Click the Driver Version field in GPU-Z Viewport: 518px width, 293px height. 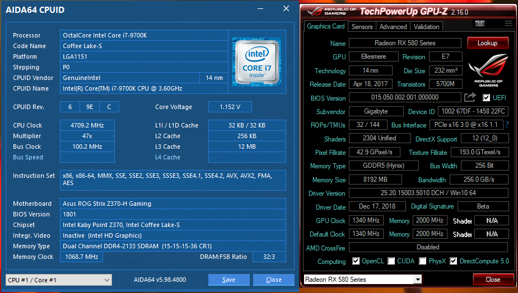(x=428, y=193)
